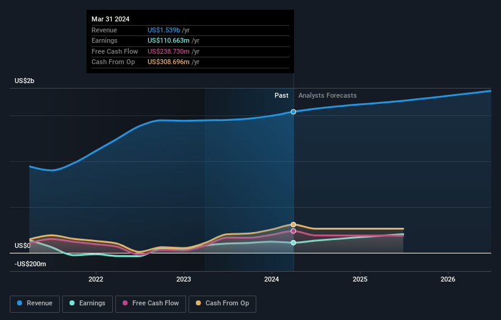Click the Analysts Forecasts label
501x320 pixels.
click(328, 96)
